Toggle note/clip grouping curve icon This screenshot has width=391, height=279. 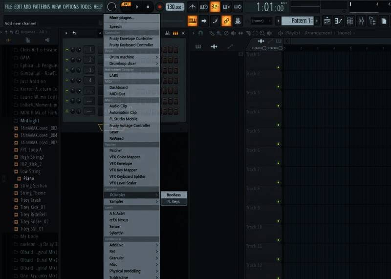215,21
